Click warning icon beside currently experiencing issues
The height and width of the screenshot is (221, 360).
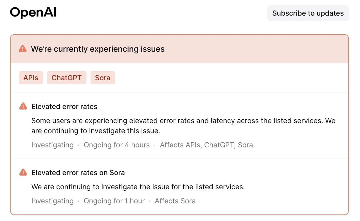pos(23,49)
